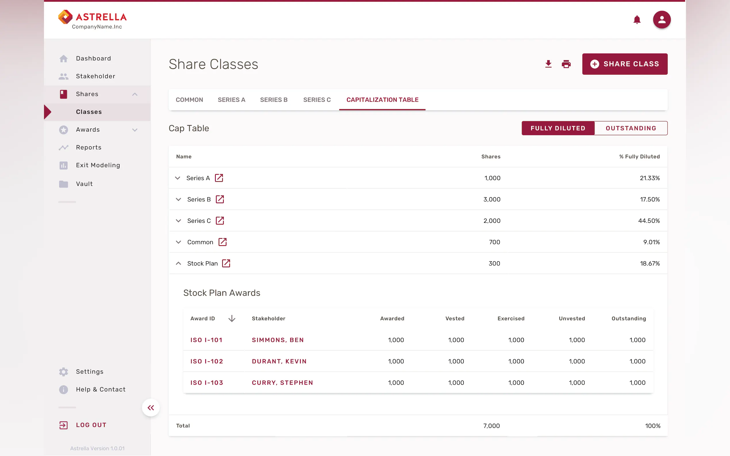Click the Reports chart icon
730x456 pixels.
(x=64, y=148)
